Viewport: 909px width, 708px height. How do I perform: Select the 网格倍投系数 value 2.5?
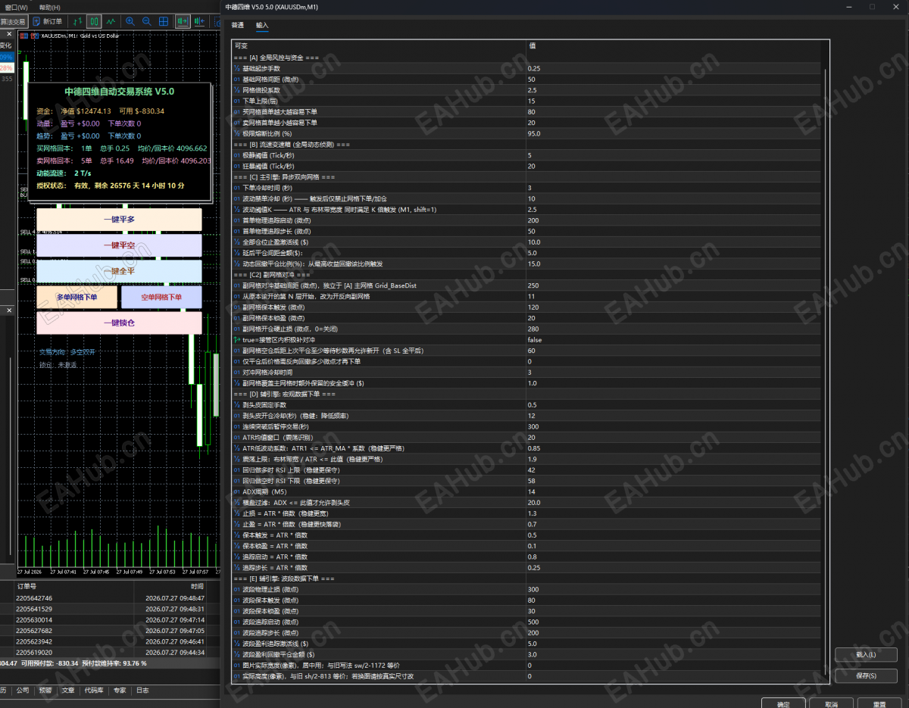coord(673,90)
